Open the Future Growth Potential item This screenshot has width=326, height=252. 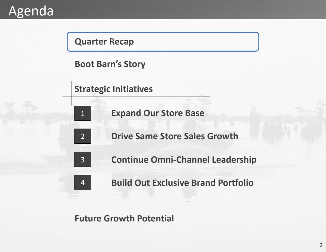point(124,218)
